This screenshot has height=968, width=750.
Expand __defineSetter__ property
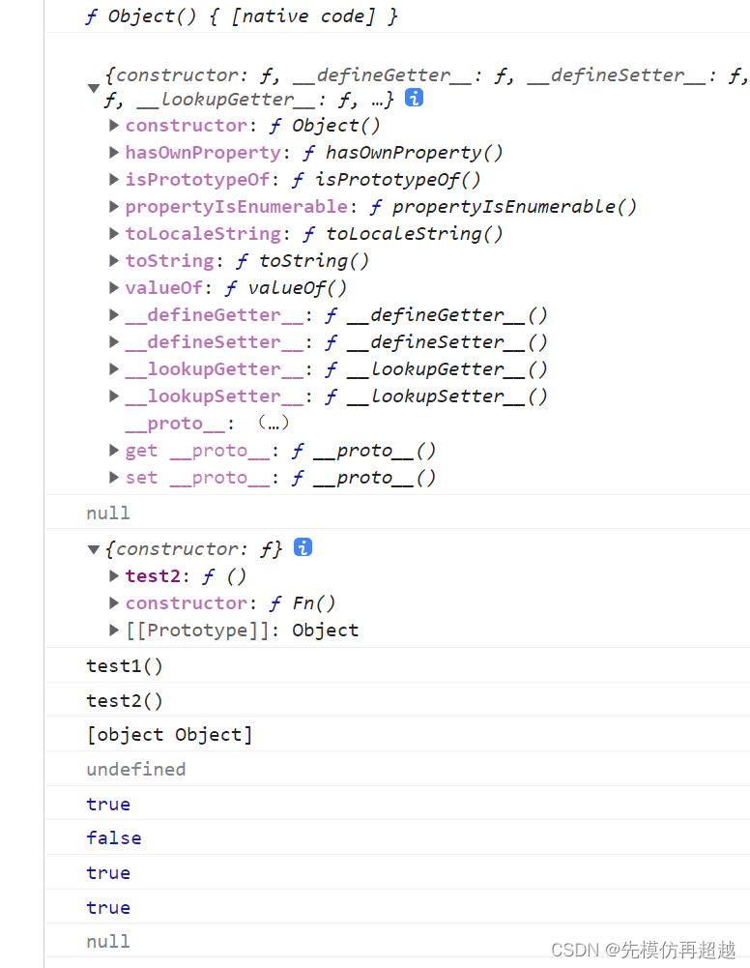(x=113, y=342)
